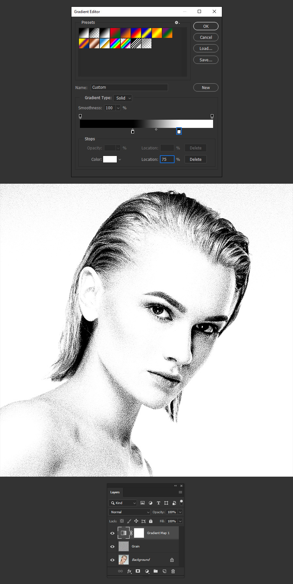
Task: Filter layers by smart objects
Action: [x=174, y=503]
